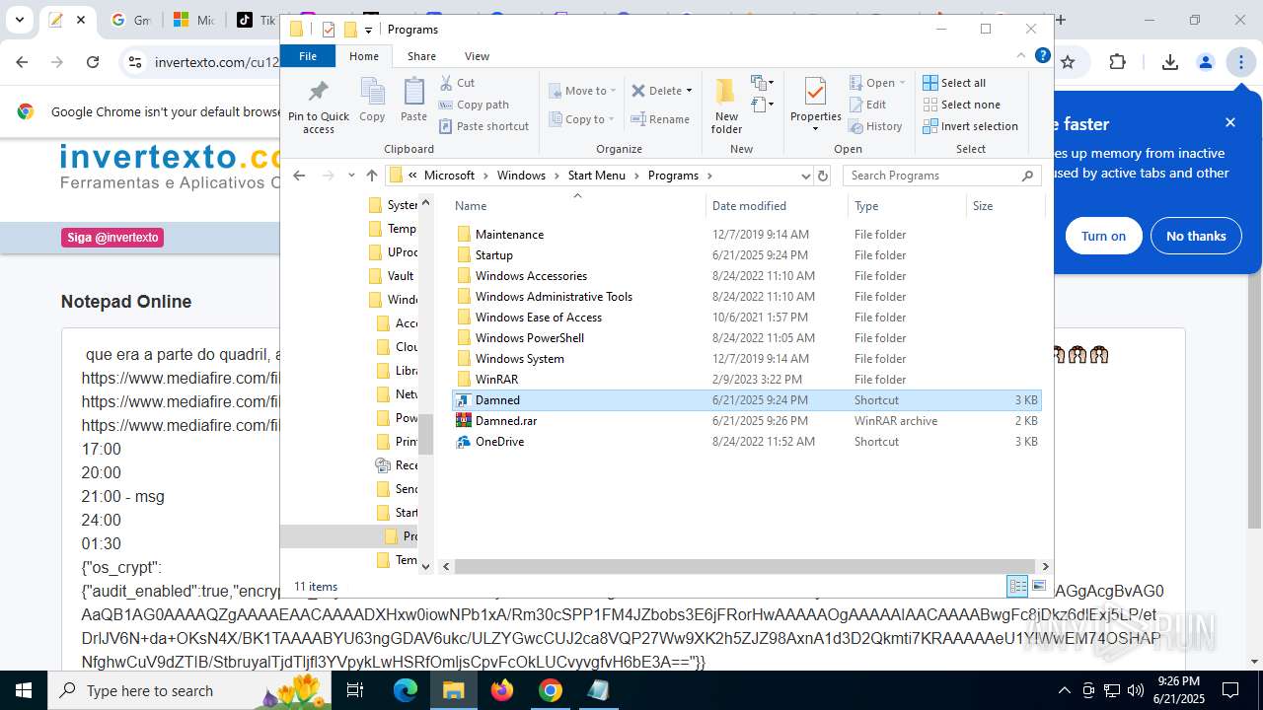Select Vault in navigation tree
The height and width of the screenshot is (710, 1263).
pyautogui.click(x=392, y=276)
